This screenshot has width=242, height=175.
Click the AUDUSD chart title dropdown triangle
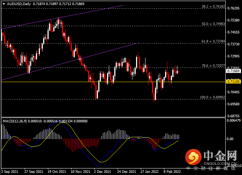[4, 4]
